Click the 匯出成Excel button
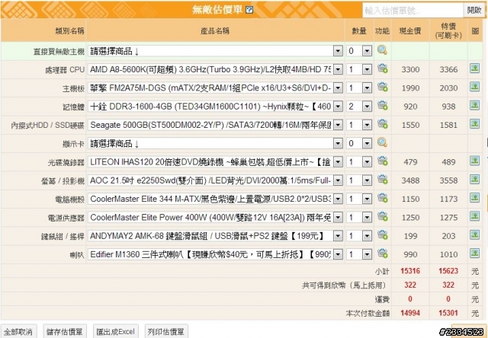This screenshot has height=338, width=488. pyautogui.click(x=115, y=331)
